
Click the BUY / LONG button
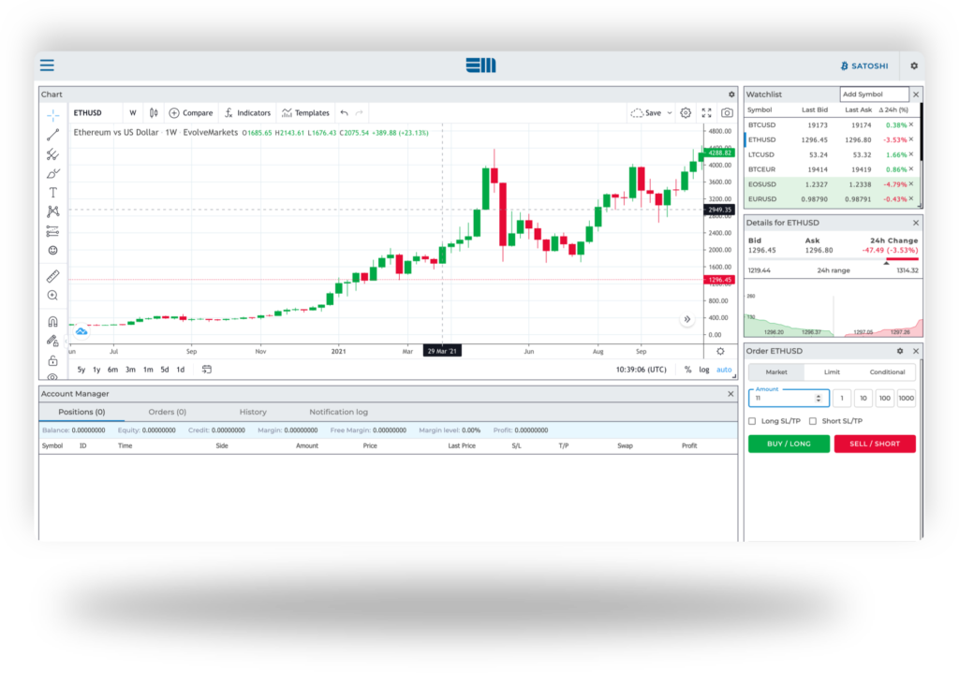(789, 444)
